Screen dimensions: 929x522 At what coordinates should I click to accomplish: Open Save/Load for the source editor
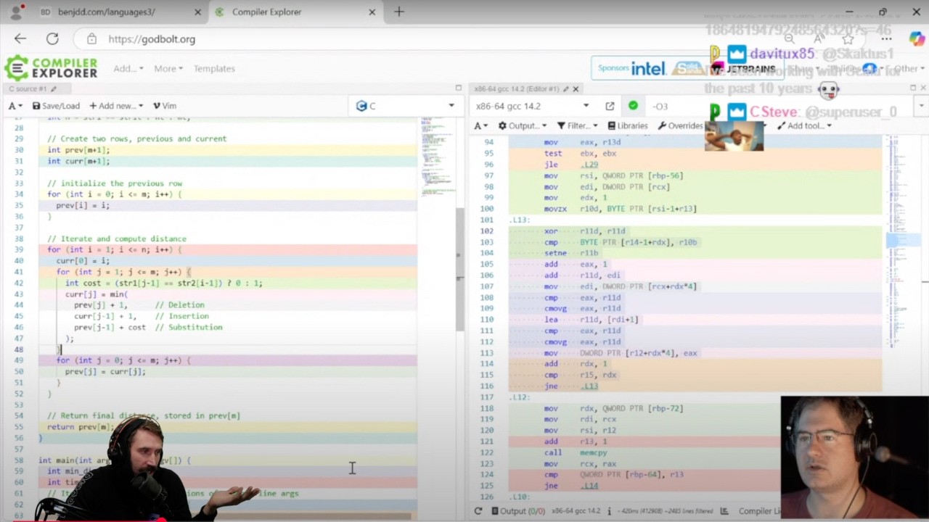coord(56,106)
